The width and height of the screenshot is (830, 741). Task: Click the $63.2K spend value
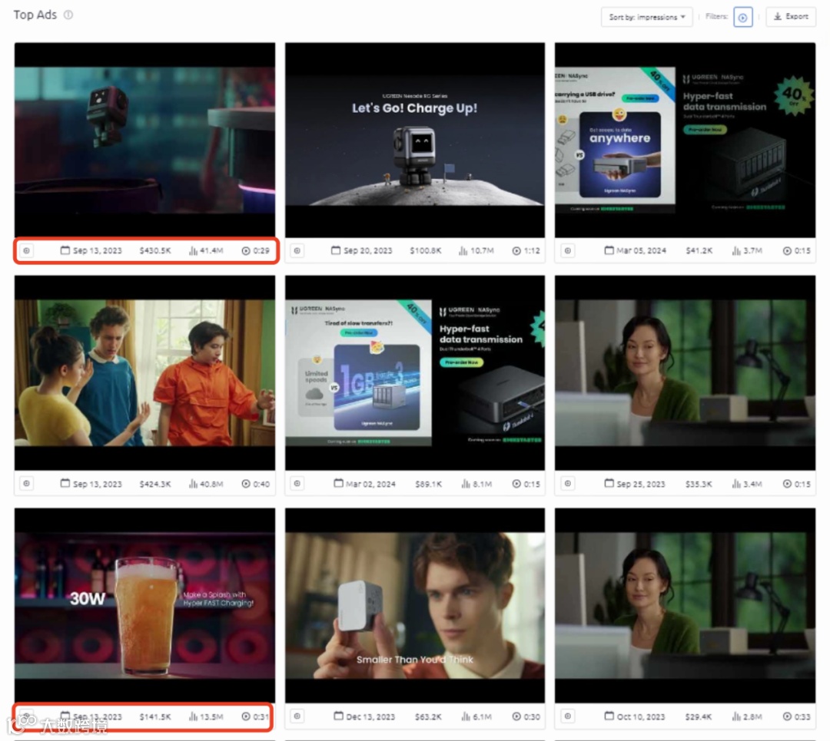tap(428, 716)
